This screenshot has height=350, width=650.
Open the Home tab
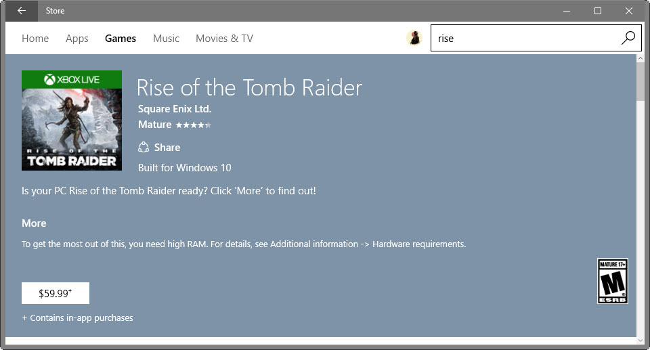pyautogui.click(x=35, y=38)
